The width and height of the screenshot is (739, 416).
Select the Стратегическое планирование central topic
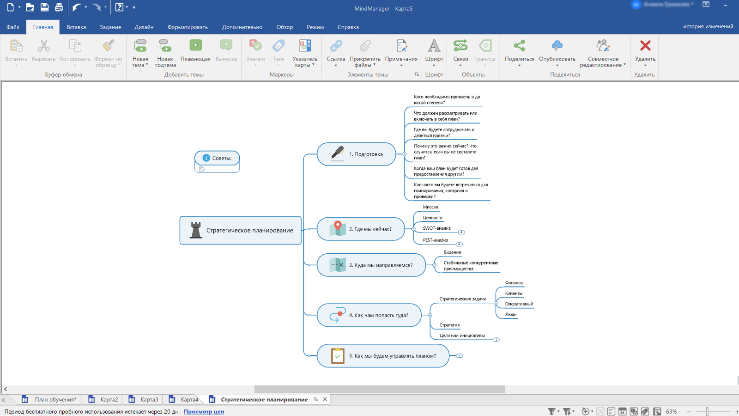coord(241,230)
